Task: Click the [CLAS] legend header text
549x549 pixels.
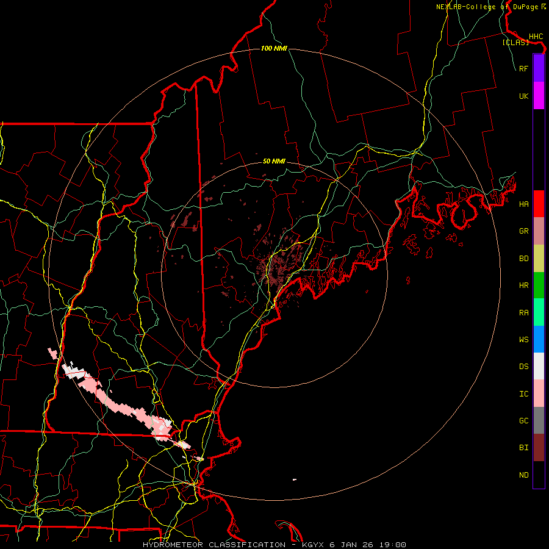Action: point(515,42)
